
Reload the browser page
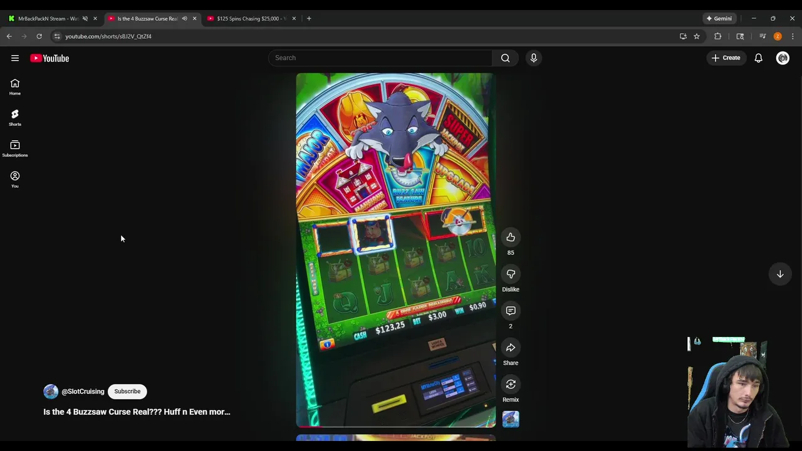(39, 36)
